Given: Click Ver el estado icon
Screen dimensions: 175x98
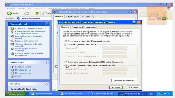Looking at the screenshot, I should 12,49.
